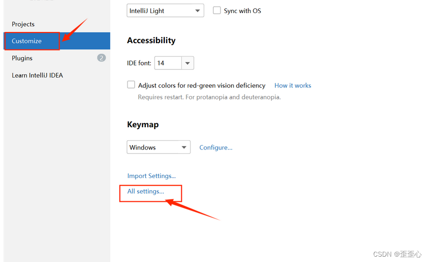Select the Customize section

tap(57, 41)
